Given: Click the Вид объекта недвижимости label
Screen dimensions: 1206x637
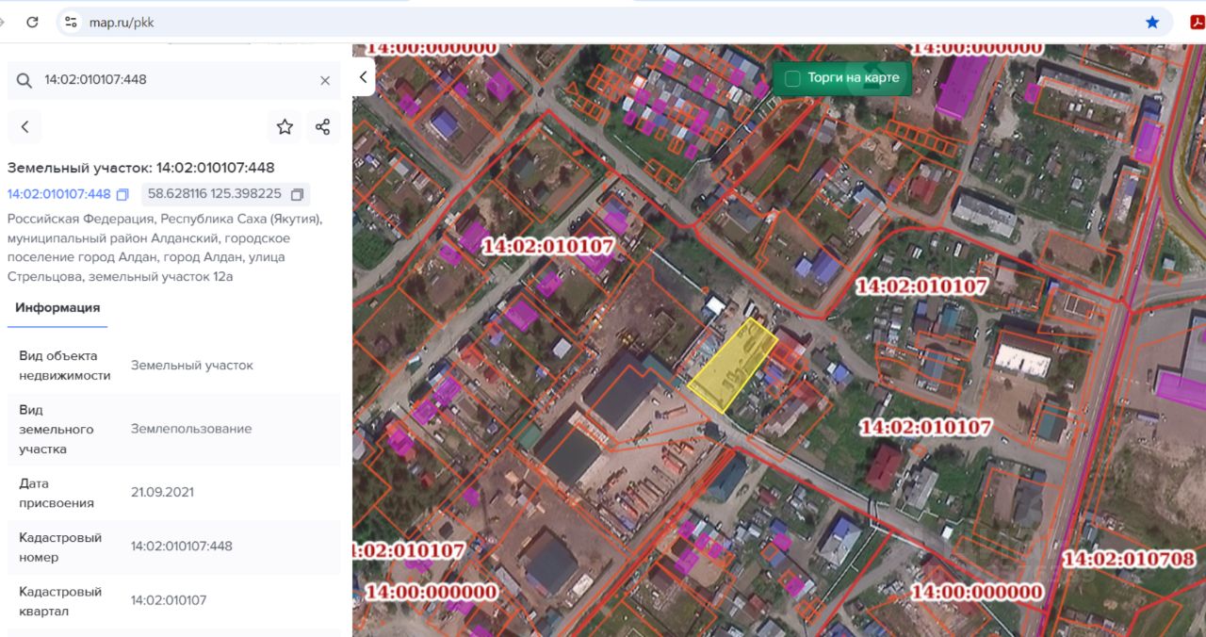Looking at the screenshot, I should 65,366.
